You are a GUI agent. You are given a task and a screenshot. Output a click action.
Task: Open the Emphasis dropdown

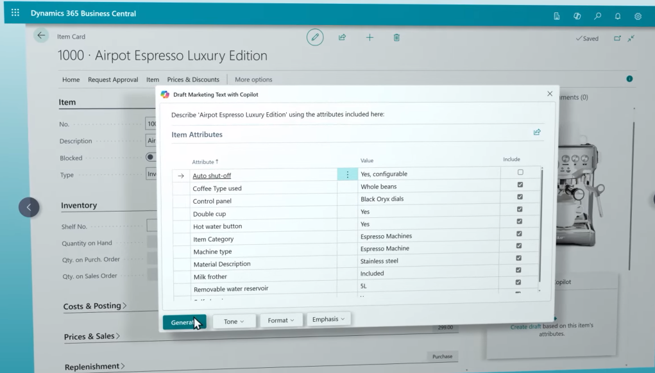tap(328, 319)
